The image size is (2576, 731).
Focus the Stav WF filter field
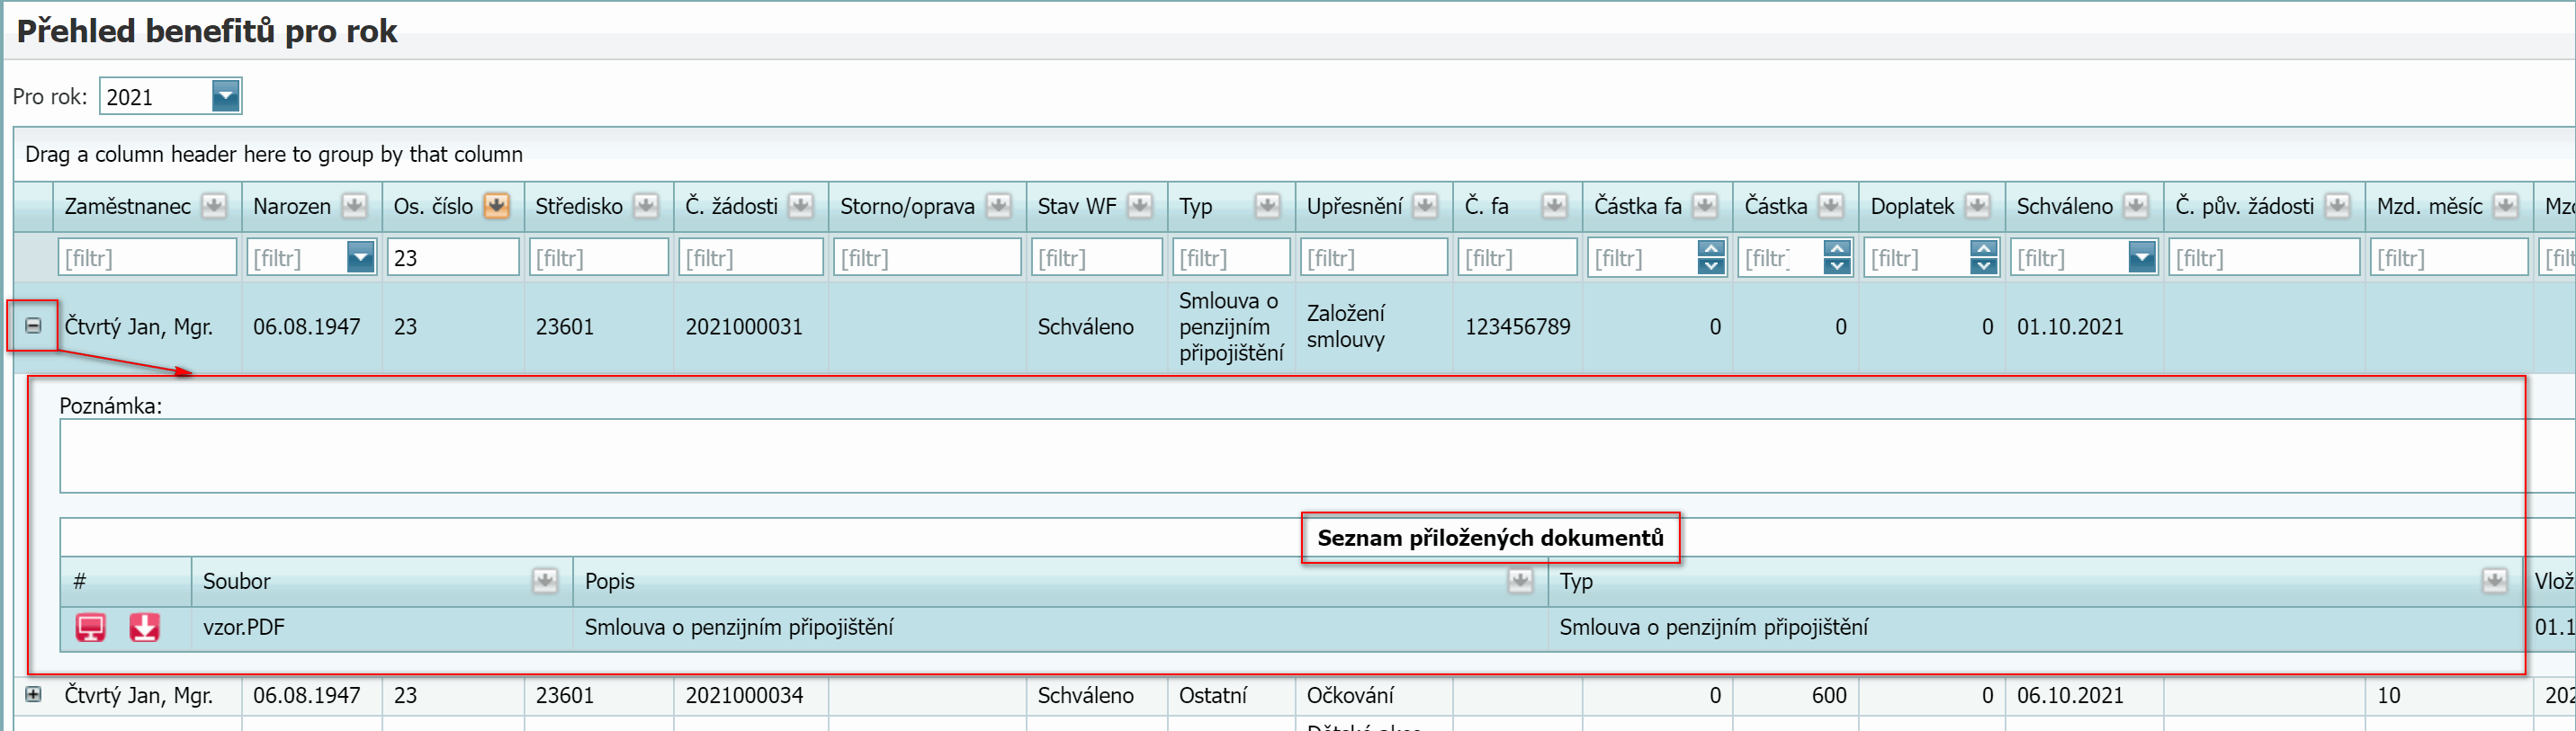[x=1097, y=258]
